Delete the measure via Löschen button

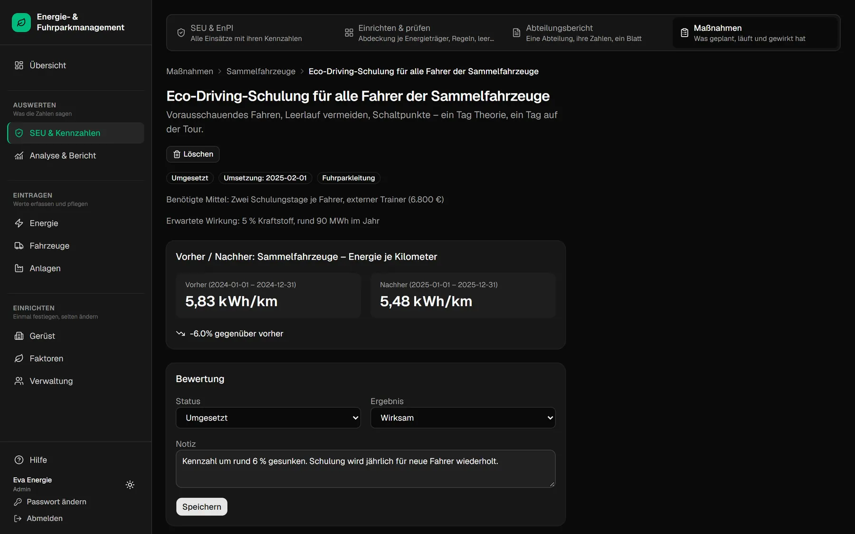click(x=193, y=154)
